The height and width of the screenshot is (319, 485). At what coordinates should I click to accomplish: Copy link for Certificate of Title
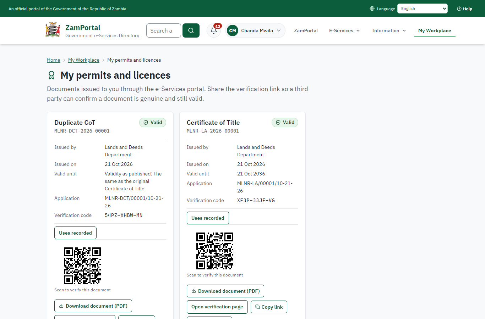269,307
